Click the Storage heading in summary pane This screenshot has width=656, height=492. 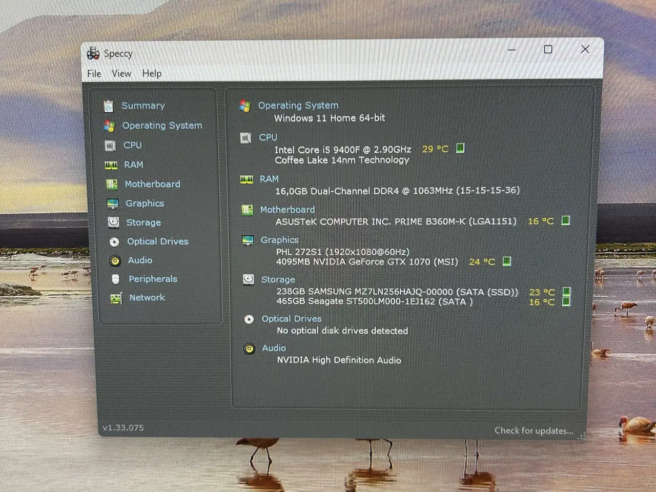(x=278, y=280)
